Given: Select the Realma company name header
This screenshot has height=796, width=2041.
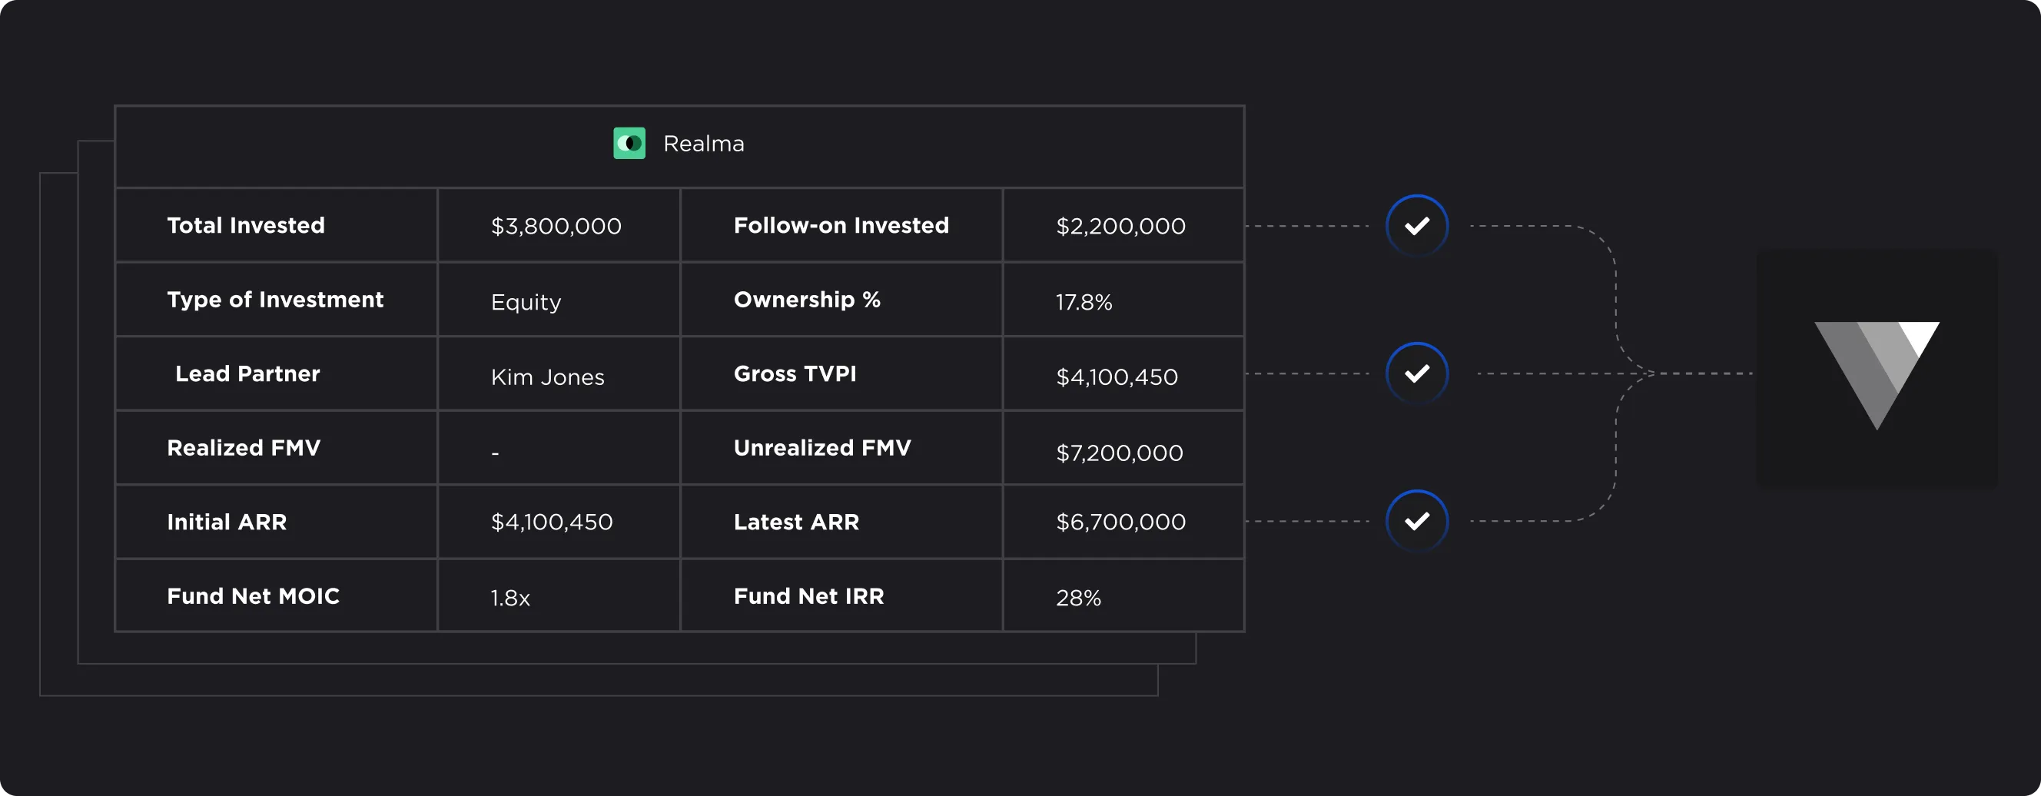Looking at the screenshot, I should [x=704, y=144].
